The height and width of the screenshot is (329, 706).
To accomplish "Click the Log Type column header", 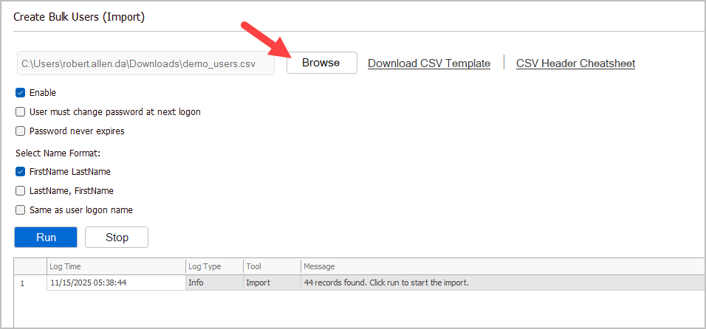I will click(x=213, y=266).
